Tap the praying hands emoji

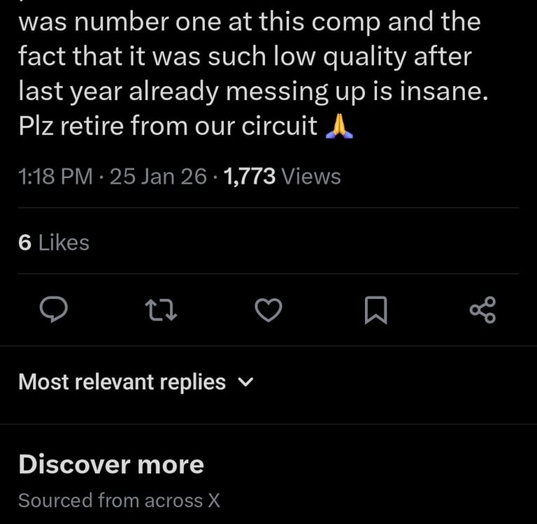click(x=340, y=127)
